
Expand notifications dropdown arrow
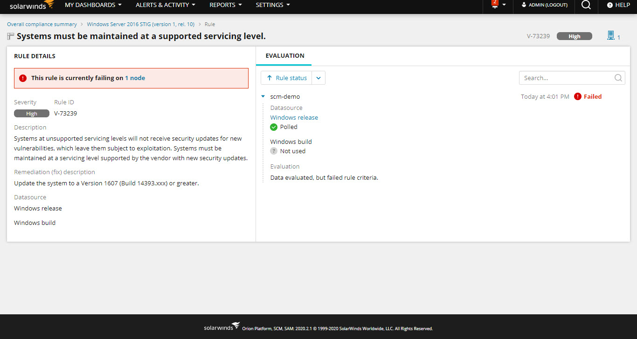pos(504,5)
